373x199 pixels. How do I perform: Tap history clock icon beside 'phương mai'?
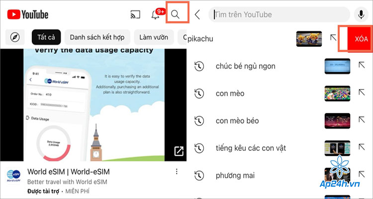[x=199, y=176]
